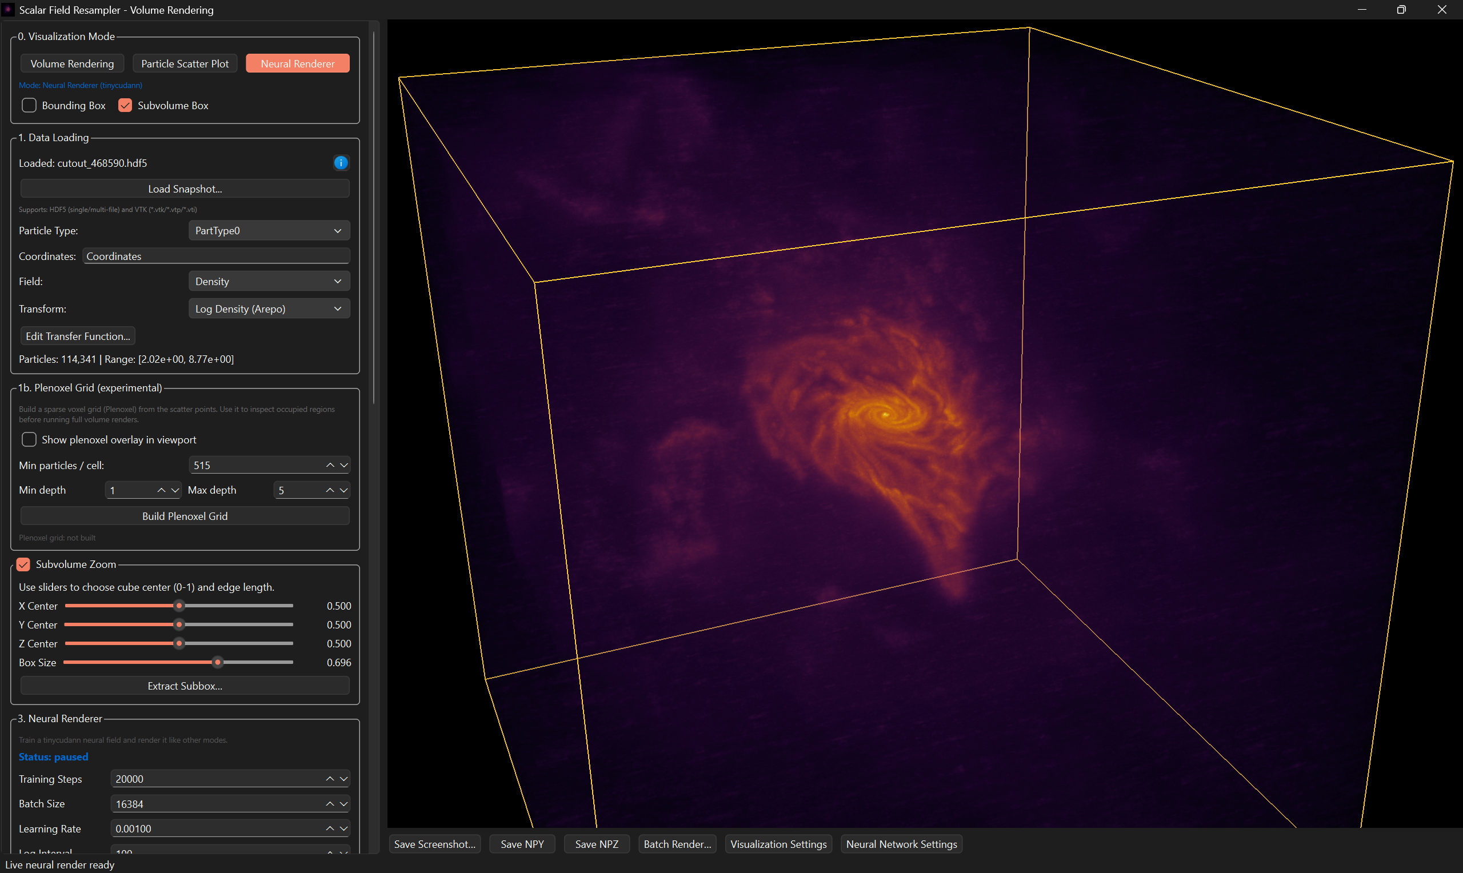The width and height of the screenshot is (1463, 873).
Task: Expand the Field Density dropdown
Action: click(x=269, y=281)
